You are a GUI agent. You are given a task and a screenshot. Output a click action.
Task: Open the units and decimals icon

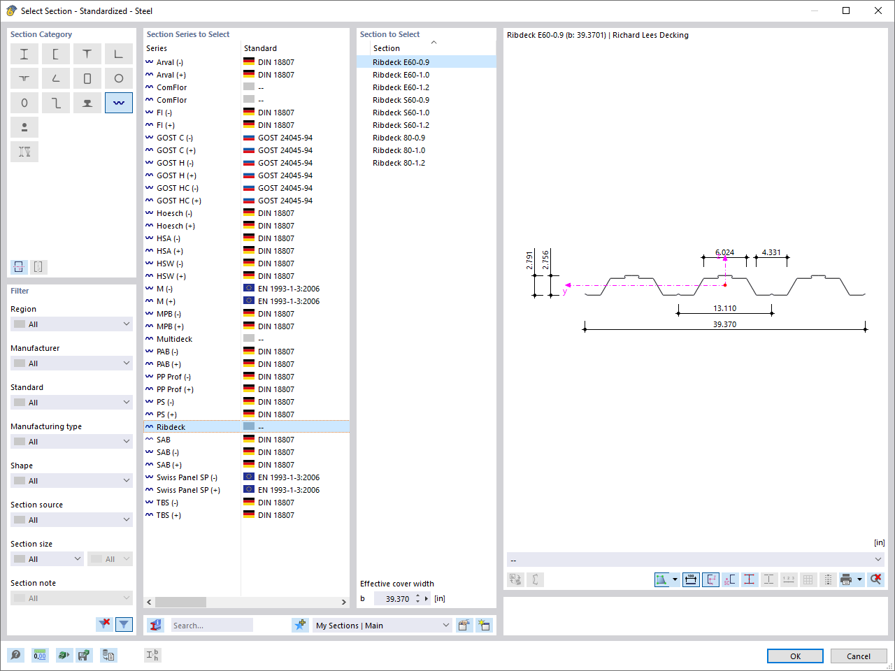(40, 655)
